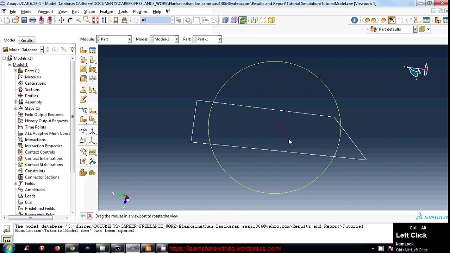Click the Create Part tool icon

83,50
